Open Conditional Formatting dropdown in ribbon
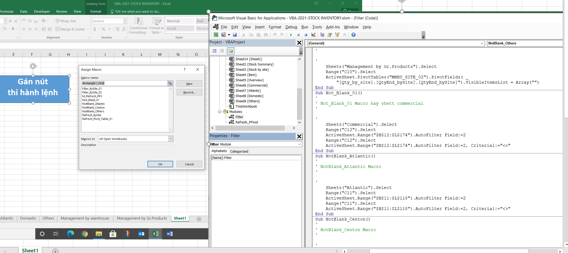This screenshot has height=253, width=568. [139, 25]
